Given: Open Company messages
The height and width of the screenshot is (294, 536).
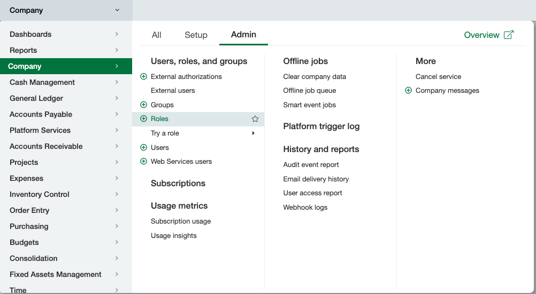Looking at the screenshot, I should [x=447, y=90].
